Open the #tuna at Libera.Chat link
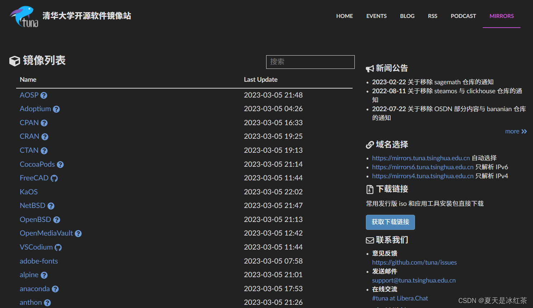 pyautogui.click(x=400, y=298)
